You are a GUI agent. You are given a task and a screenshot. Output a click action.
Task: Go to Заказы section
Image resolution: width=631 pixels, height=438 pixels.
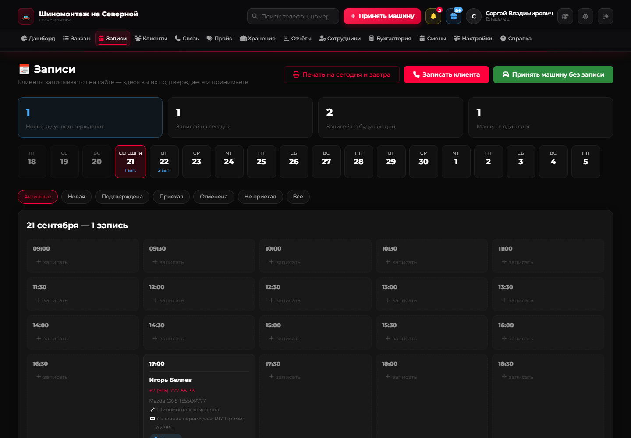(x=77, y=39)
